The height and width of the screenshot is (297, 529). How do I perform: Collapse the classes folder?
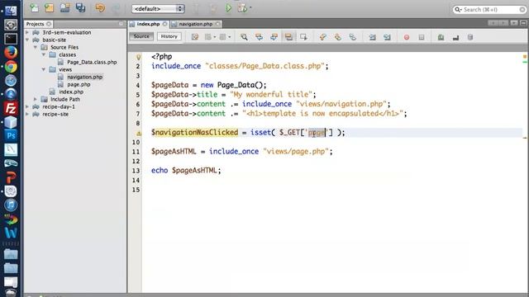(44, 54)
